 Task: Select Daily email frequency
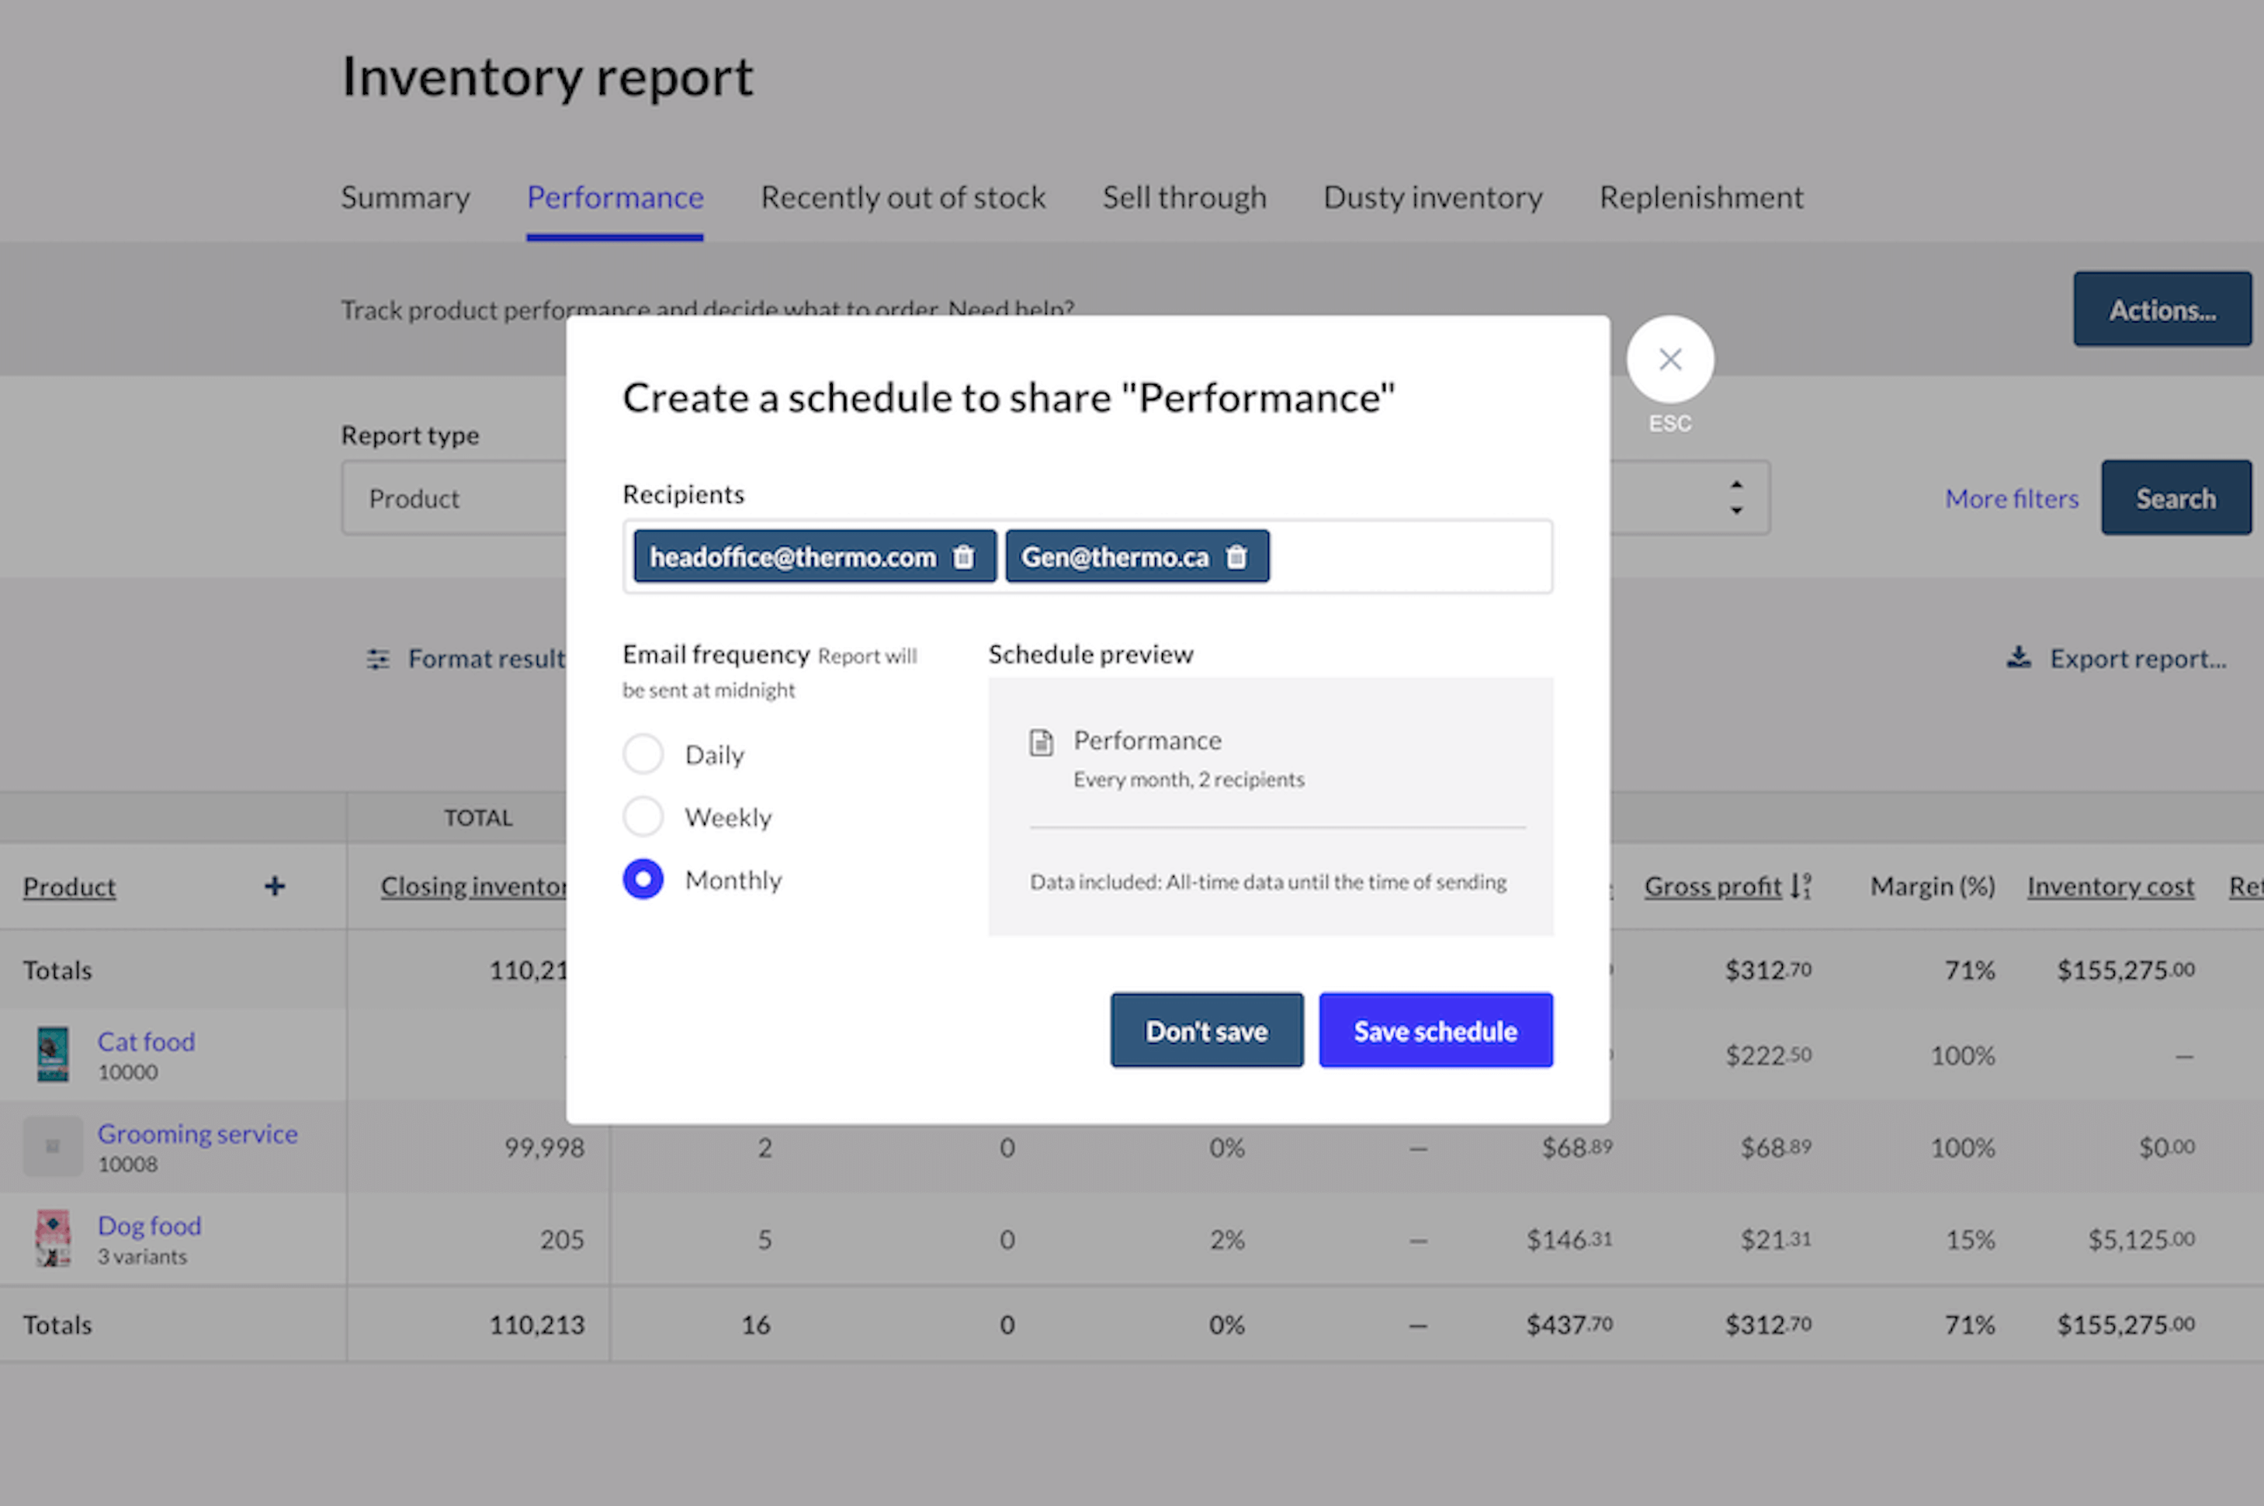click(643, 754)
